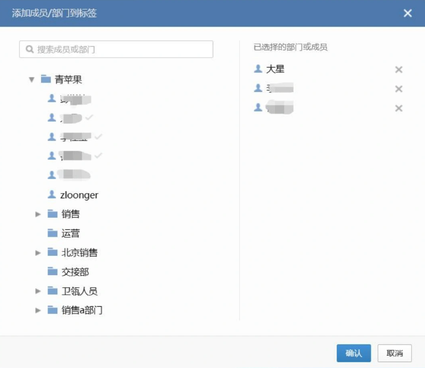The image size is (425, 368).
Task: Expand the 销售 department
Action: [38, 214]
